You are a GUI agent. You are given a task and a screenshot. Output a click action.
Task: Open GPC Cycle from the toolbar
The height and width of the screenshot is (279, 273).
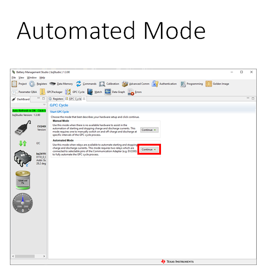pyautogui.click(x=75, y=92)
